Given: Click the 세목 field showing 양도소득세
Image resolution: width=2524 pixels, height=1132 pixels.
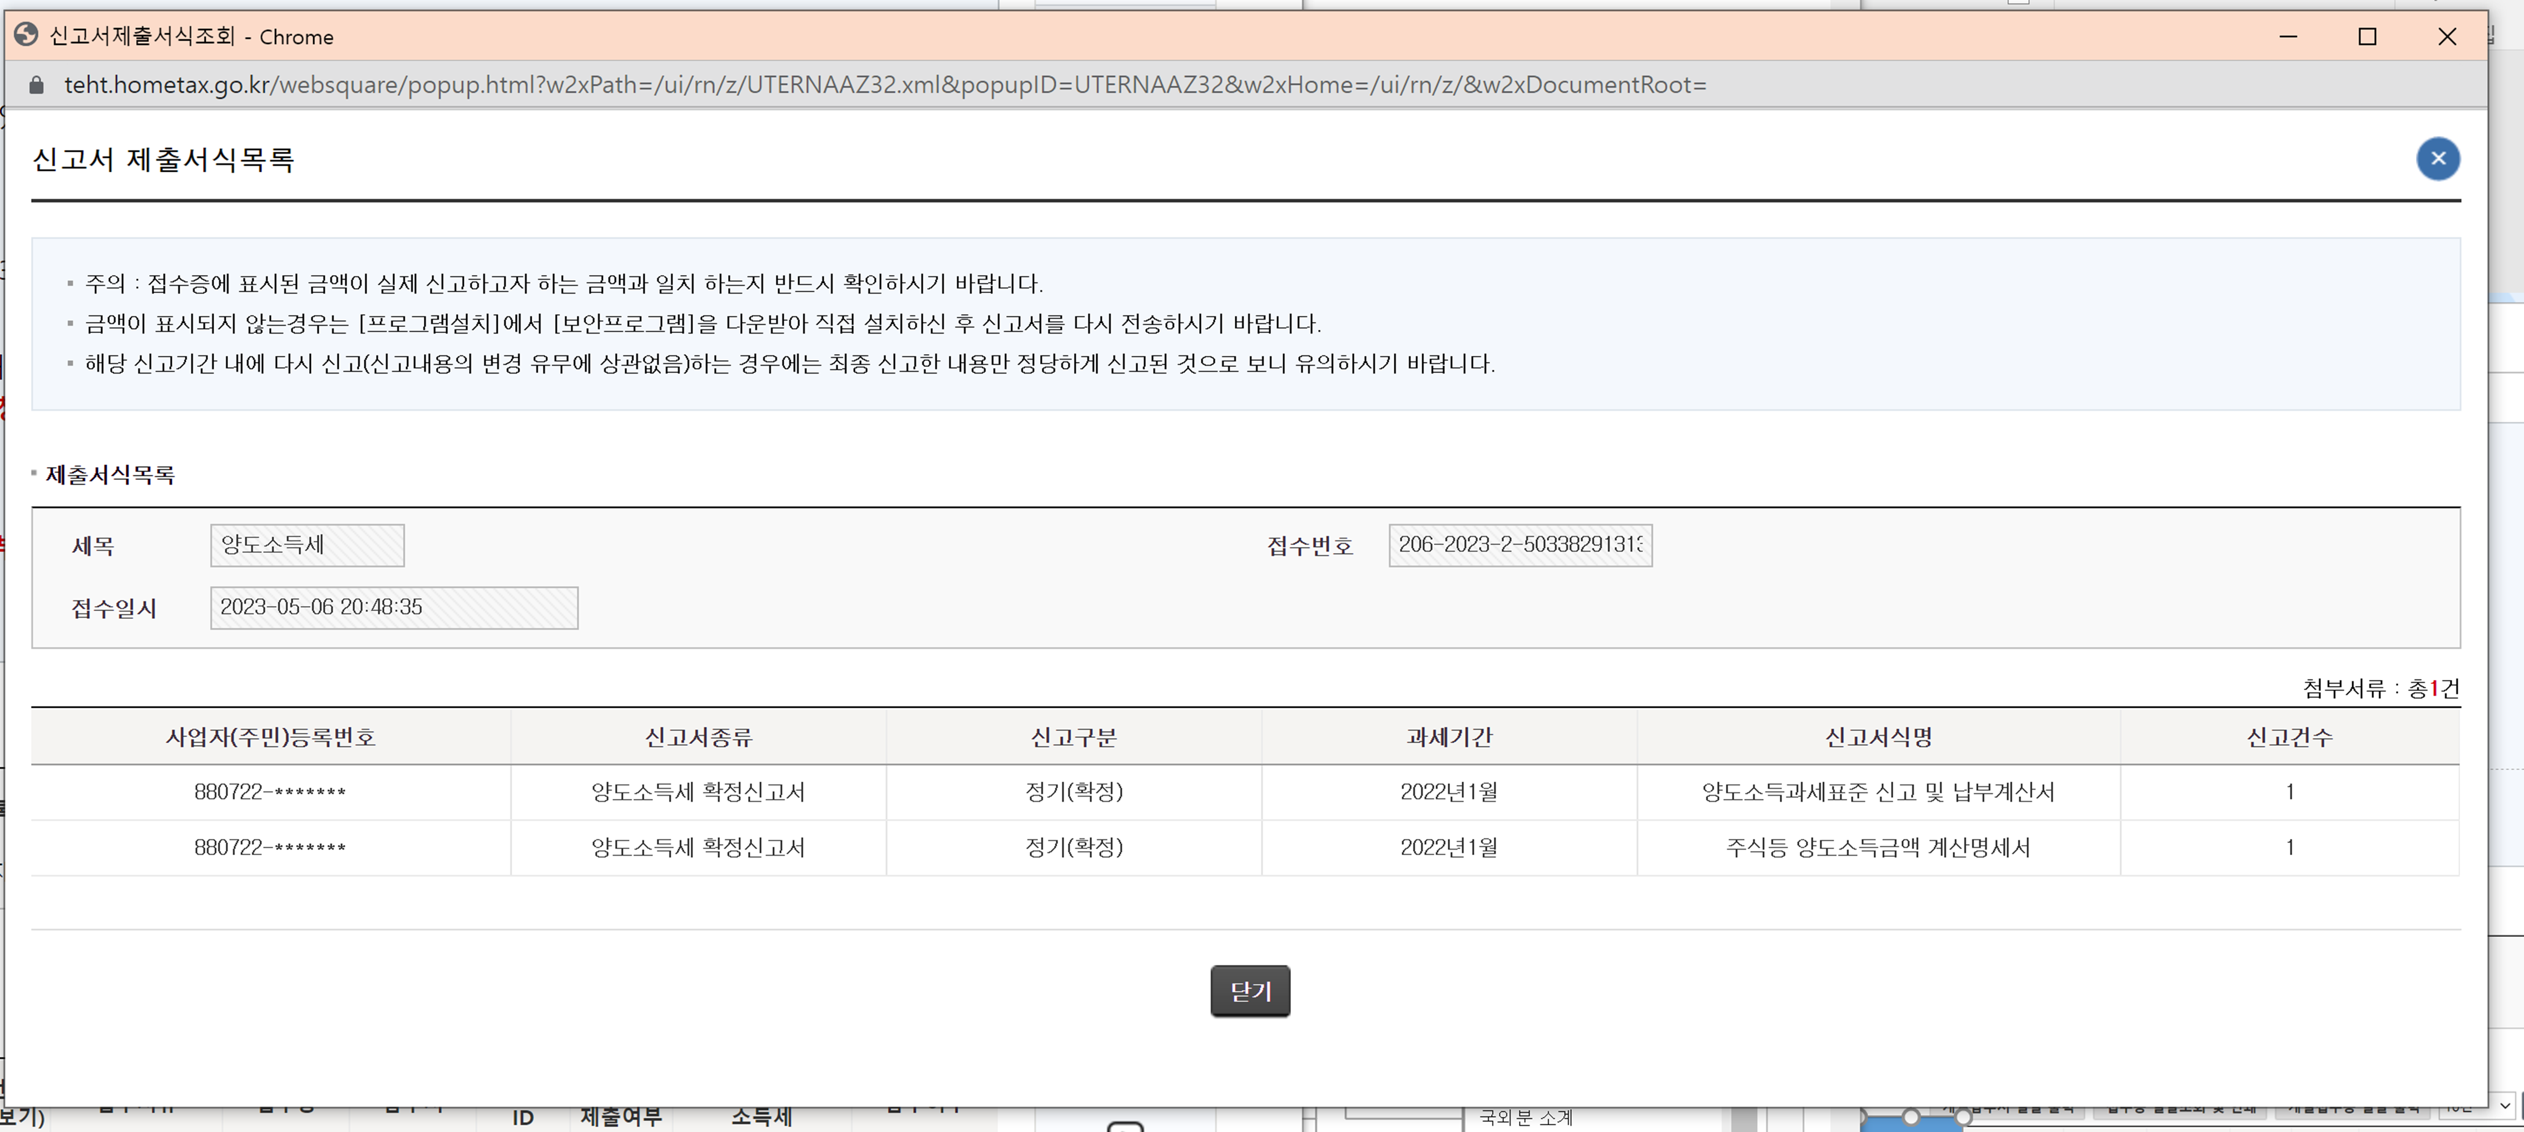Looking at the screenshot, I should [306, 545].
